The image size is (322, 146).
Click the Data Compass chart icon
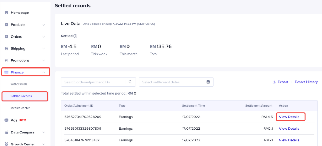coord(7,133)
